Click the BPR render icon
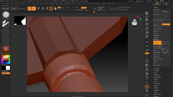 coord(147,13)
